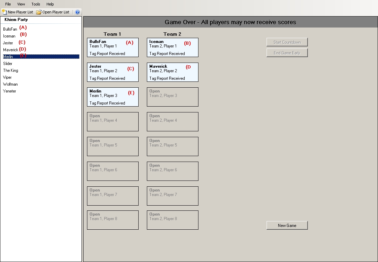The width and height of the screenshot is (378, 262).
Task: Open the Tools menu
Action: pyautogui.click(x=36, y=4)
